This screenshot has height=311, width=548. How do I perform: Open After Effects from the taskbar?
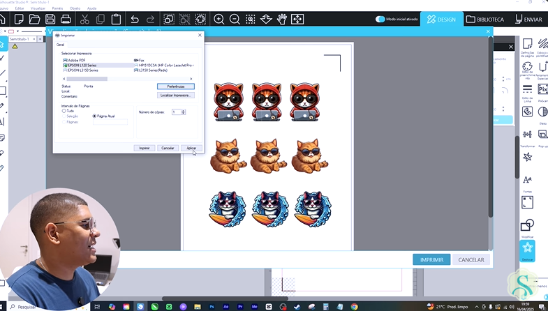[x=225, y=307]
